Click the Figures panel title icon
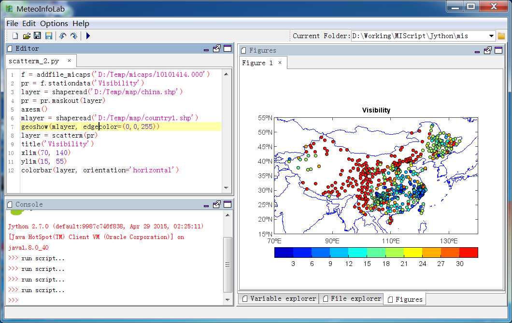This screenshot has width=512, height=323. 243,51
